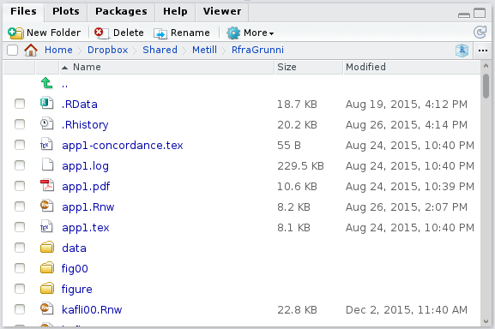Image resolution: width=495 pixels, height=329 pixels.
Task: Click the New Folder button label
Action: pyautogui.click(x=54, y=33)
